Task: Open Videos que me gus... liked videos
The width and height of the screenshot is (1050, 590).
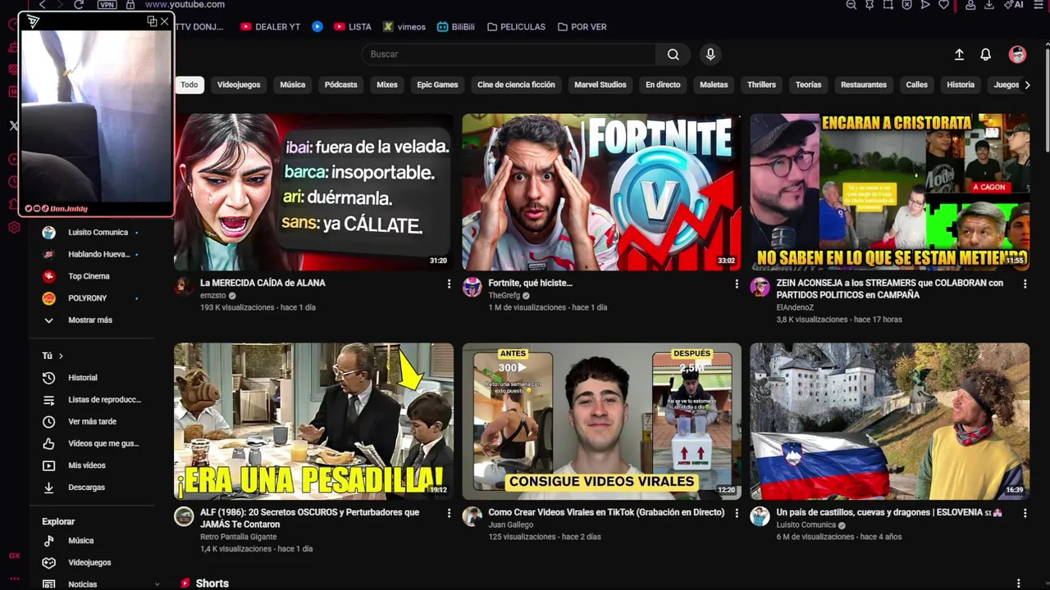Action: coord(92,443)
